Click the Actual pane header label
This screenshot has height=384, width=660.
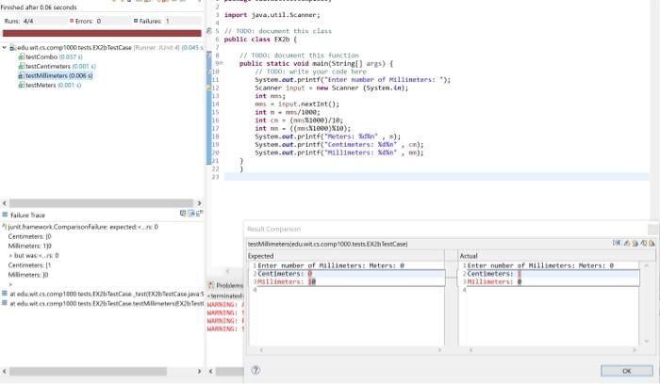(469, 256)
